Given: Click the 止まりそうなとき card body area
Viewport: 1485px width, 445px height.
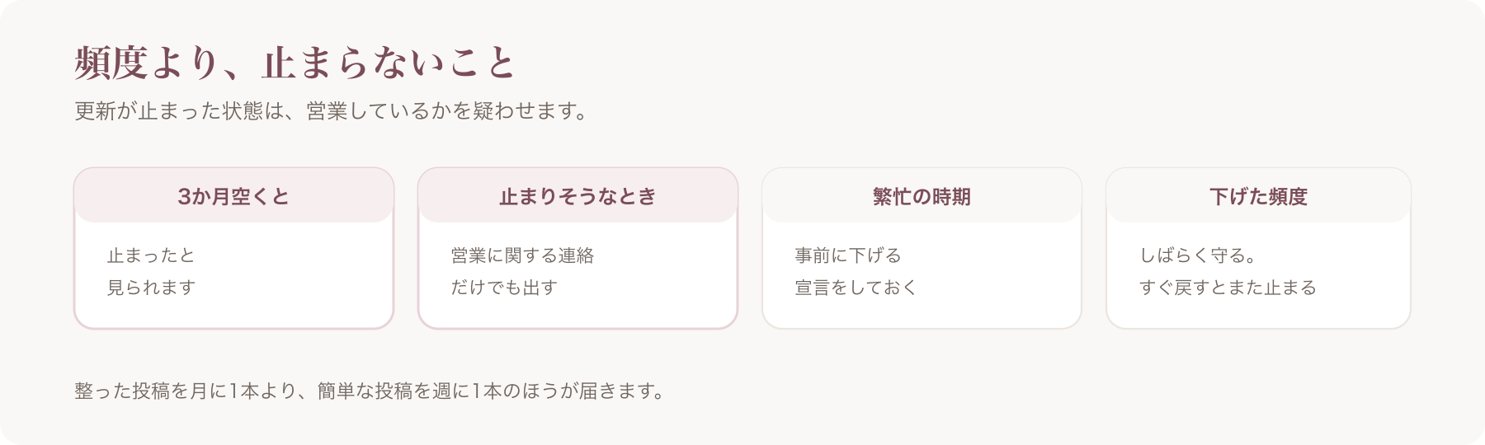Looking at the screenshot, I should coord(577,274).
